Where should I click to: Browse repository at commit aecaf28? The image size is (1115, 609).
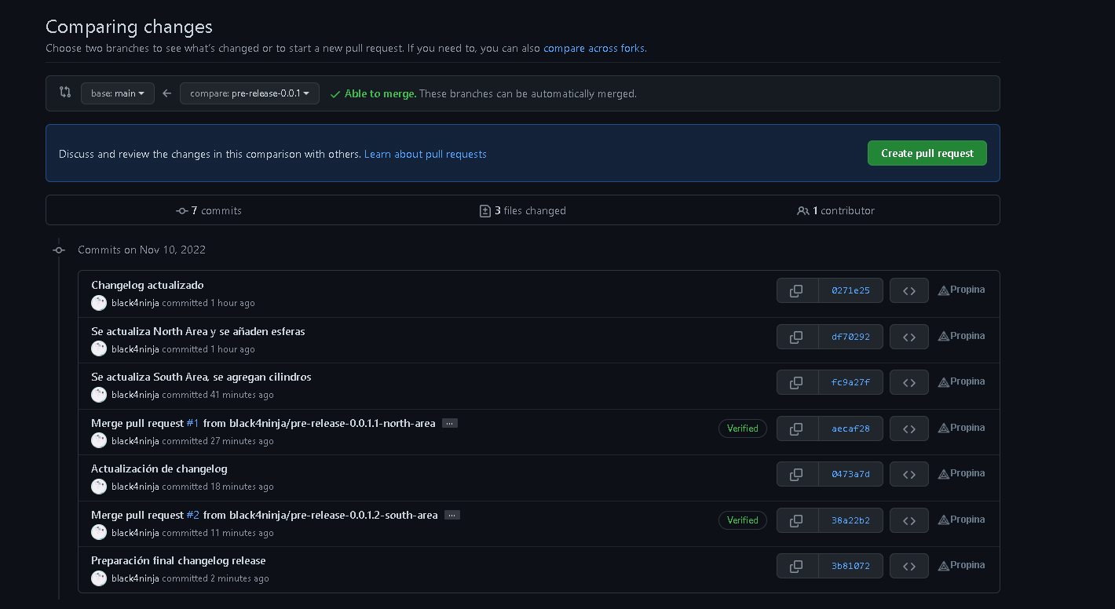tap(909, 428)
